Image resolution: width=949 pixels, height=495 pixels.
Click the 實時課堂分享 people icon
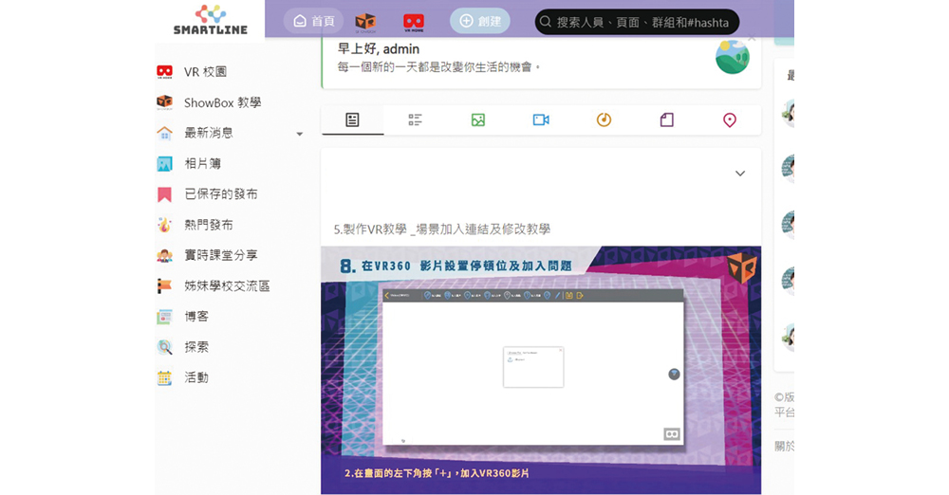tap(164, 255)
